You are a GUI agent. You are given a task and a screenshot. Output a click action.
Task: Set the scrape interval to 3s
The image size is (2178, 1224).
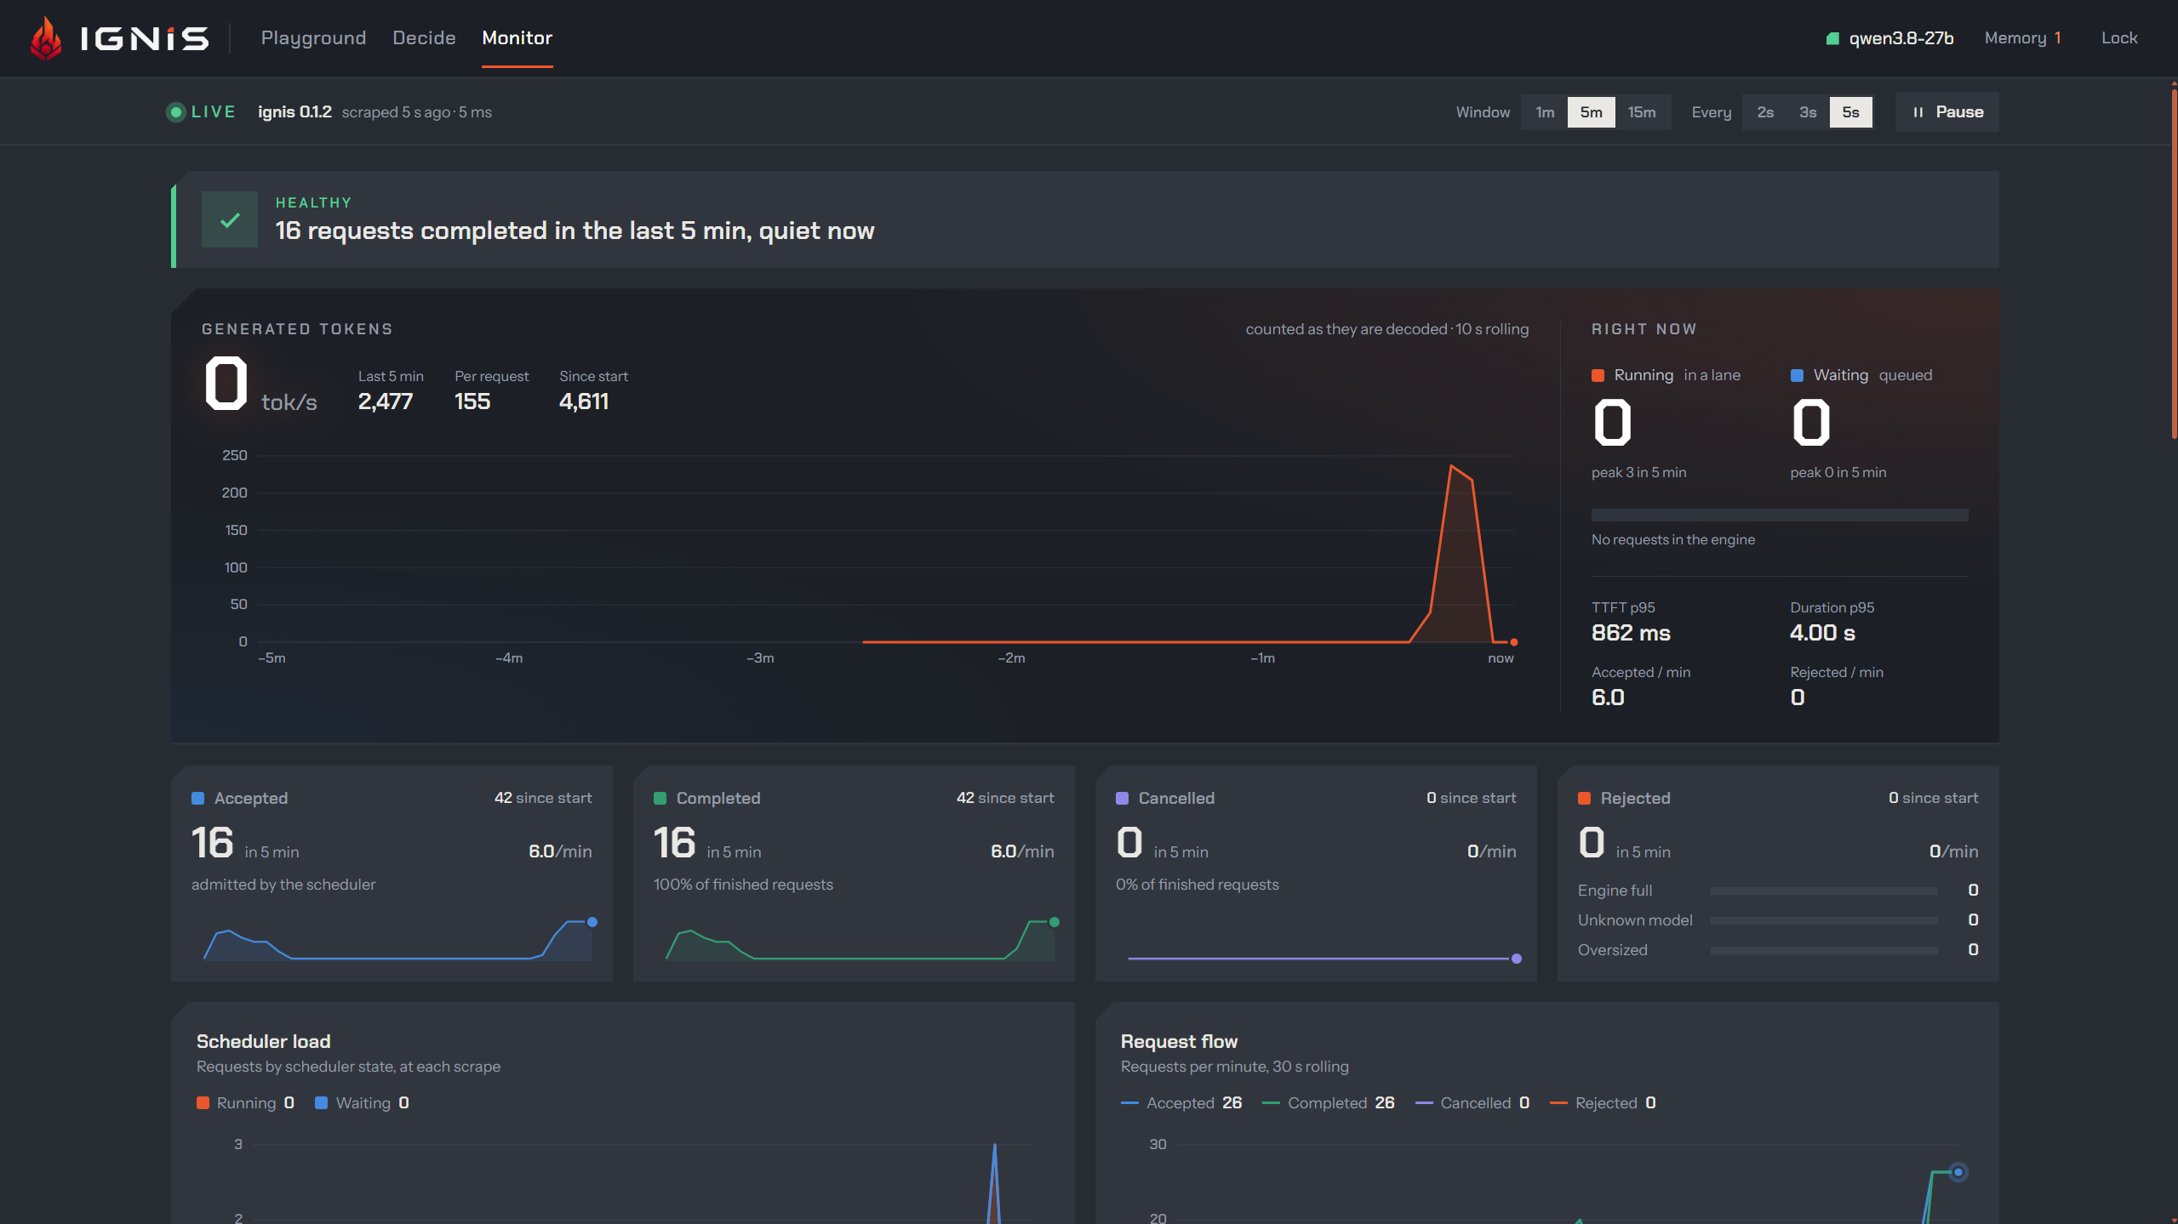click(1808, 112)
